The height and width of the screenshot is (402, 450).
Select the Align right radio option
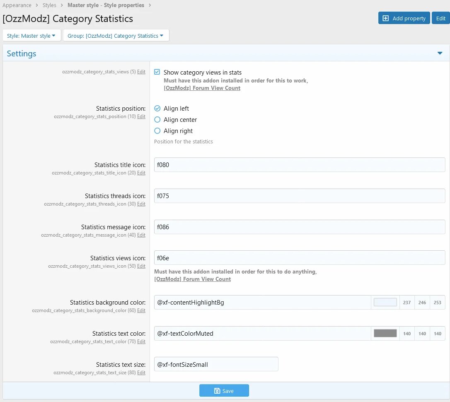coord(157,131)
